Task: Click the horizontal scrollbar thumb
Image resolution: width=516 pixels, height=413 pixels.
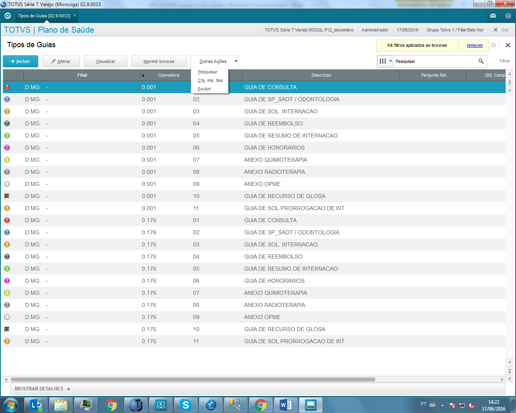Action: 193,380
